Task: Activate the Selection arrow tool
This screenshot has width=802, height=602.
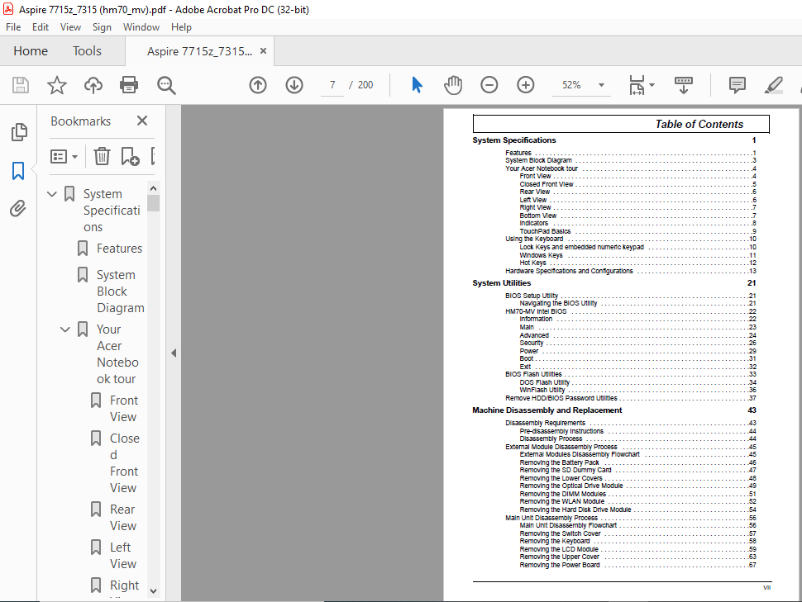Action: tap(418, 85)
